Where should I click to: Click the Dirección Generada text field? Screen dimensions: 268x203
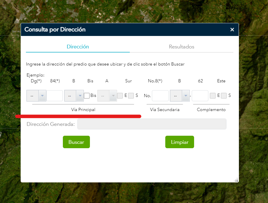pyautogui.click(x=152, y=124)
